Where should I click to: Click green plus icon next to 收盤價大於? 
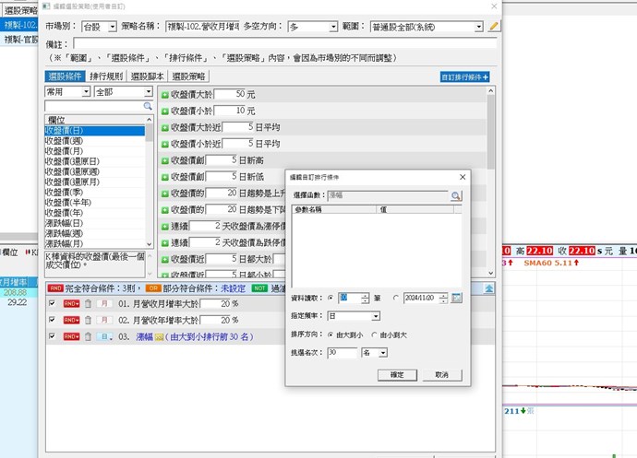pyautogui.click(x=164, y=94)
